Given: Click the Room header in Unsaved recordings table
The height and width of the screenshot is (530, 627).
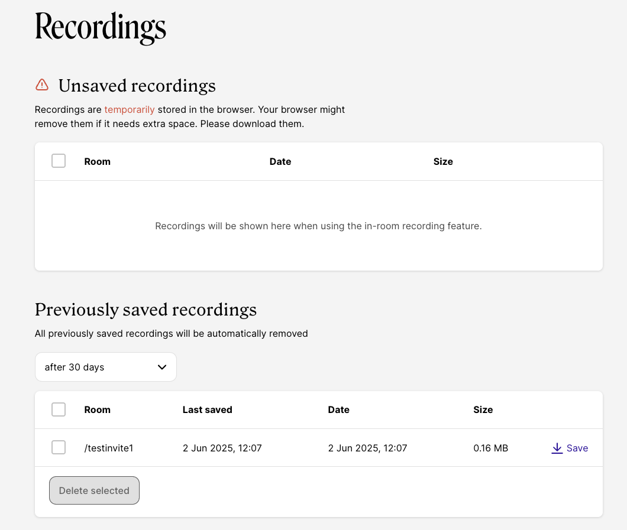Looking at the screenshot, I should (98, 161).
